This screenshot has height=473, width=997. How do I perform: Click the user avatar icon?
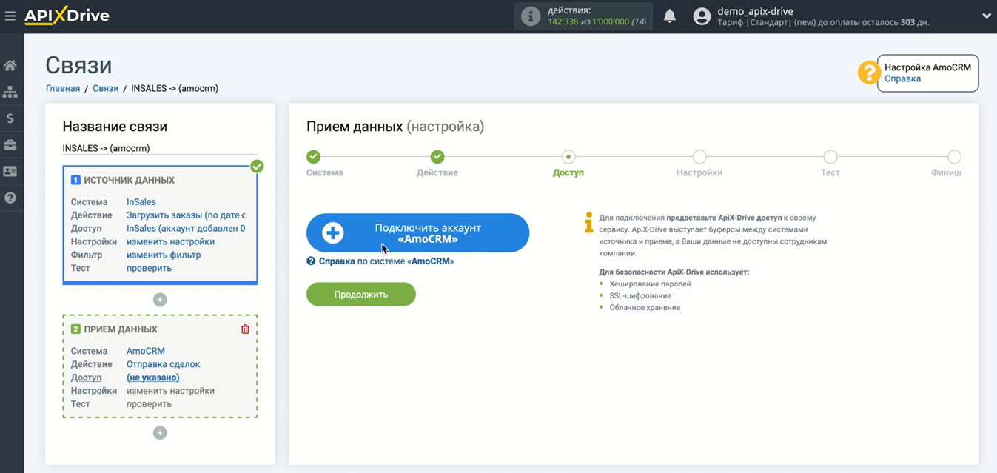tap(702, 16)
